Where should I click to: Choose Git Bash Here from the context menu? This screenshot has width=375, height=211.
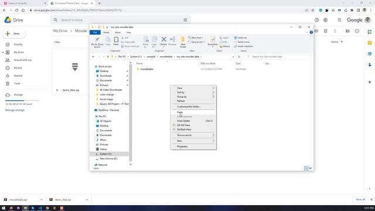tap(193, 130)
